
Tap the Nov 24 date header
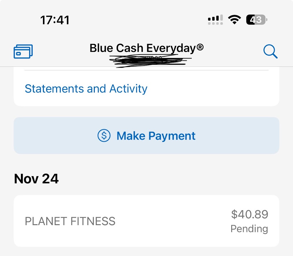click(36, 179)
